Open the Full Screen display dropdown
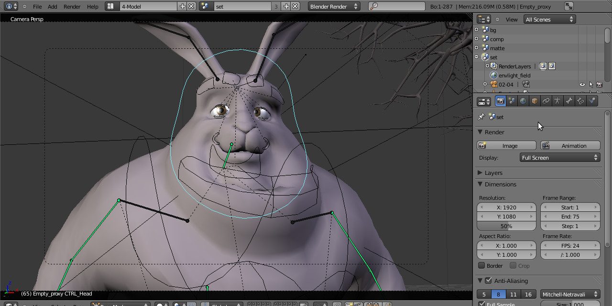The image size is (612, 306). click(x=560, y=158)
